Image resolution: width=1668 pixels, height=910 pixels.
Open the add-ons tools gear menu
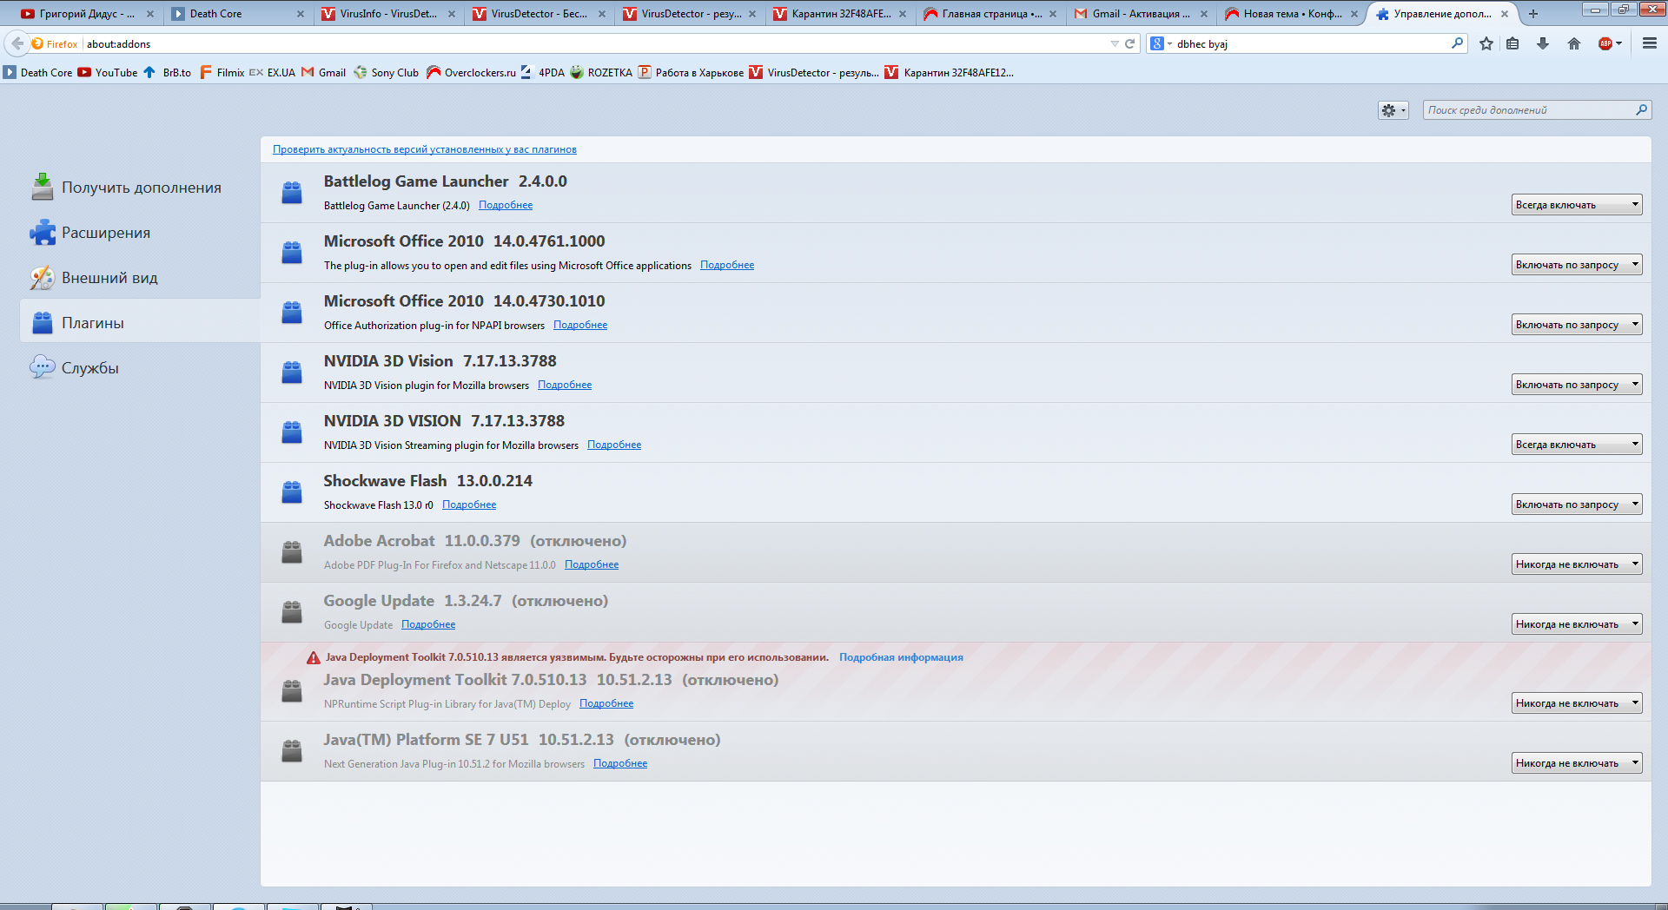pos(1393,110)
